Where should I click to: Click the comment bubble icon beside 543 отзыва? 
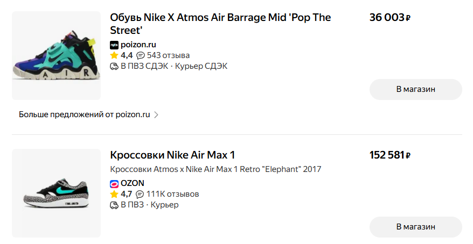click(141, 55)
